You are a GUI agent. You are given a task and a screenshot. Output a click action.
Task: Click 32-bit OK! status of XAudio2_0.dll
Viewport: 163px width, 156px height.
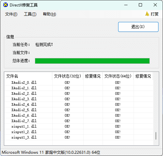67,83
